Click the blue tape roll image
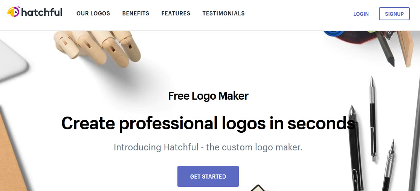Screen dimensions: 420x191 (x=333, y=34)
